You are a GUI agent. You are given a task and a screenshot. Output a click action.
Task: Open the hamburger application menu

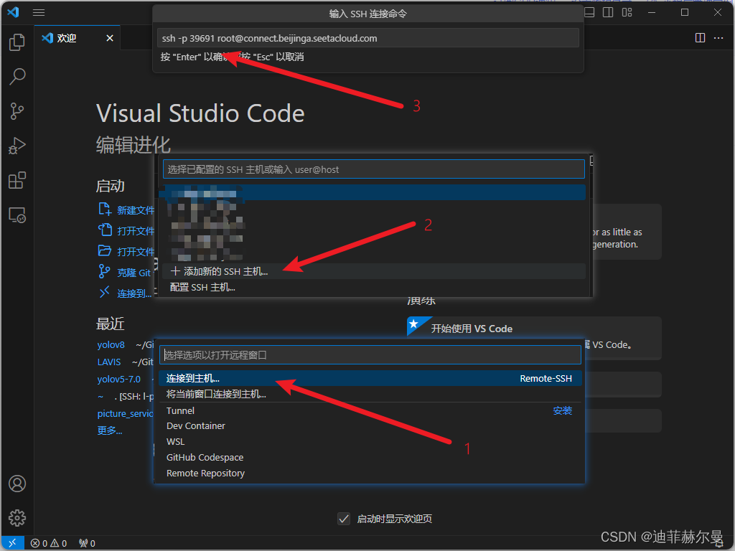(x=39, y=13)
